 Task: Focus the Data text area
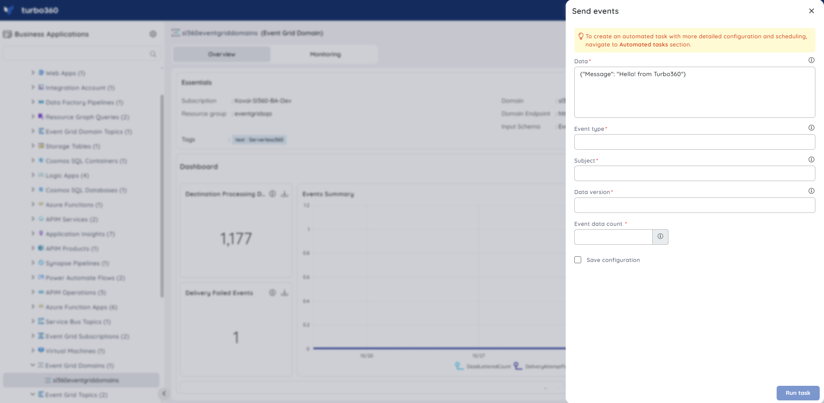694,92
